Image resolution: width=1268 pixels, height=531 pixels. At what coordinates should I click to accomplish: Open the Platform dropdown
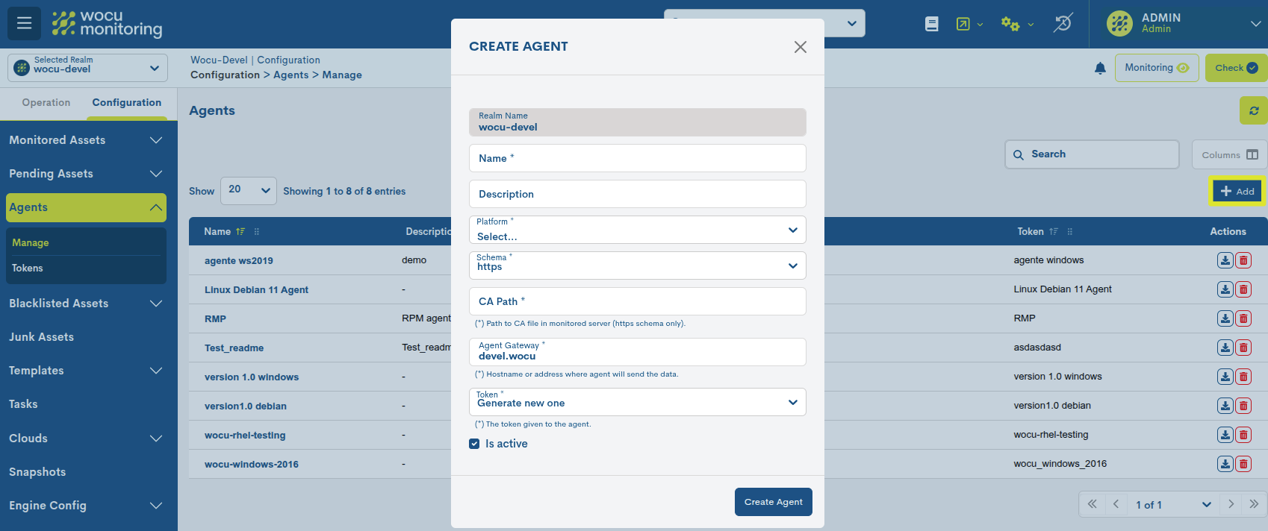[x=637, y=230]
